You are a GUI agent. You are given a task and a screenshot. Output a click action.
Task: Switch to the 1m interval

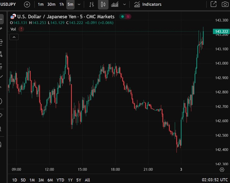(x=41, y=4)
